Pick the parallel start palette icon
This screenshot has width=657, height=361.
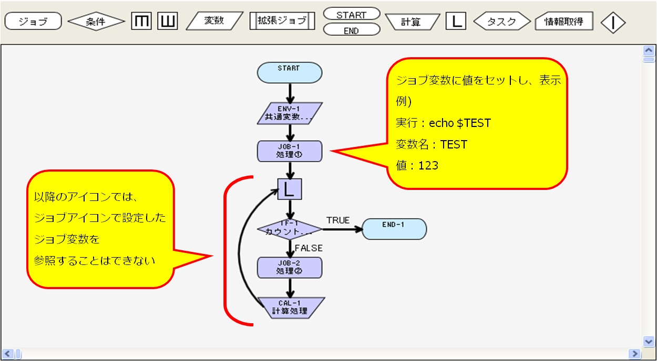(141, 22)
